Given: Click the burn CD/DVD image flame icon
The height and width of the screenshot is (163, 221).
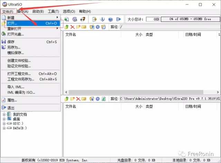Looking at the screenshot, I should [83, 19].
